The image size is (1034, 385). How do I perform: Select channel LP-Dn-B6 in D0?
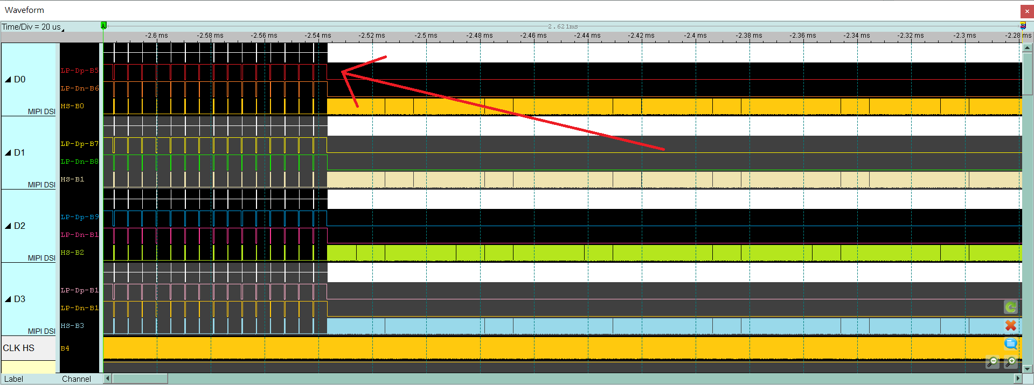click(79, 88)
